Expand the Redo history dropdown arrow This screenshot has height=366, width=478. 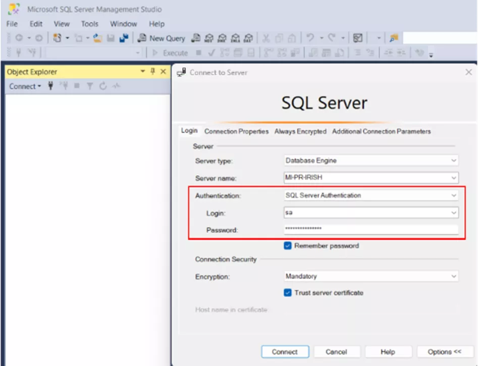(x=343, y=38)
